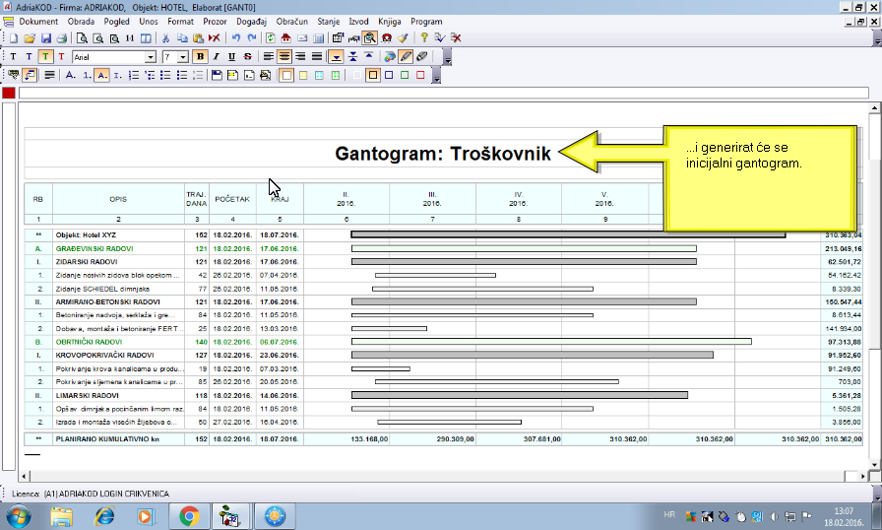Viewport: 882px width, 530px height.
Task: Open a file using the folder icon
Action: click(x=30, y=38)
